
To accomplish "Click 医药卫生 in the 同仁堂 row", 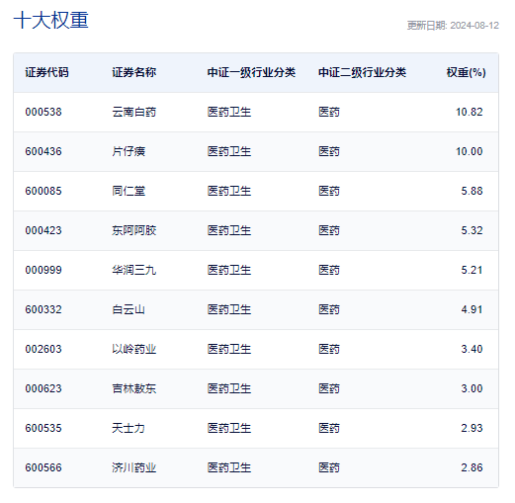I will [x=229, y=191].
